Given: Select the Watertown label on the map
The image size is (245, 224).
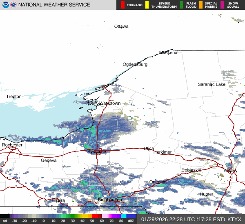Looking at the screenshot, I should pos(110,103).
